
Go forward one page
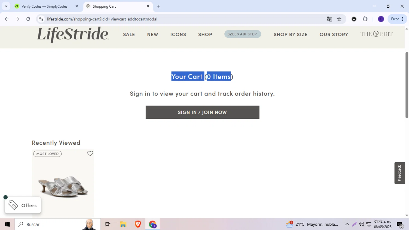[x=17, y=19]
